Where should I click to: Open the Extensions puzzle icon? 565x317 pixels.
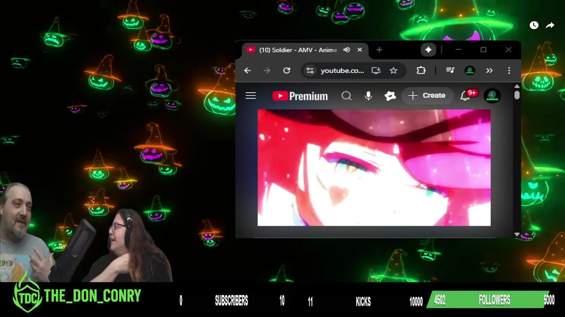421,70
